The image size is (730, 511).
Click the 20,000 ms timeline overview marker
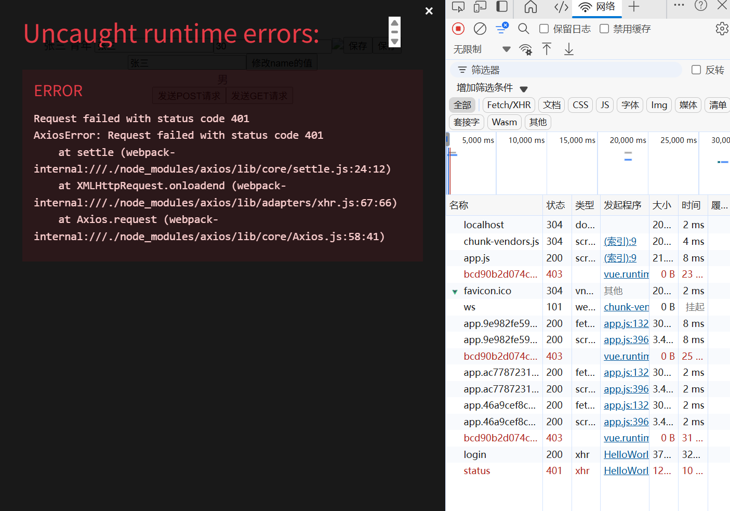[628, 140]
